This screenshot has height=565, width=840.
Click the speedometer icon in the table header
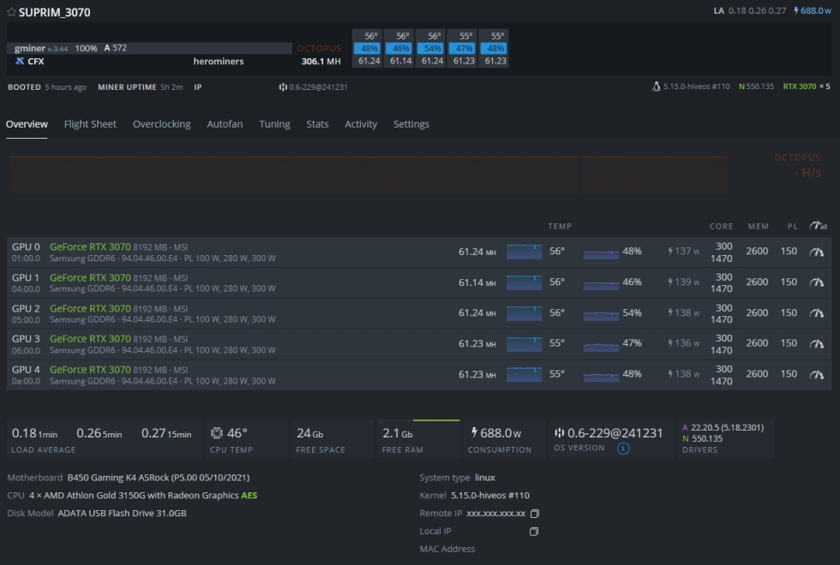click(818, 226)
